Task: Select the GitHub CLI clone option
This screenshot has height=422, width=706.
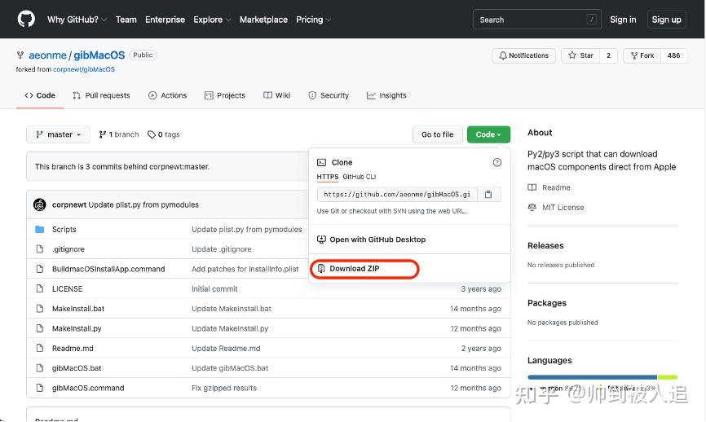Action: (x=359, y=177)
